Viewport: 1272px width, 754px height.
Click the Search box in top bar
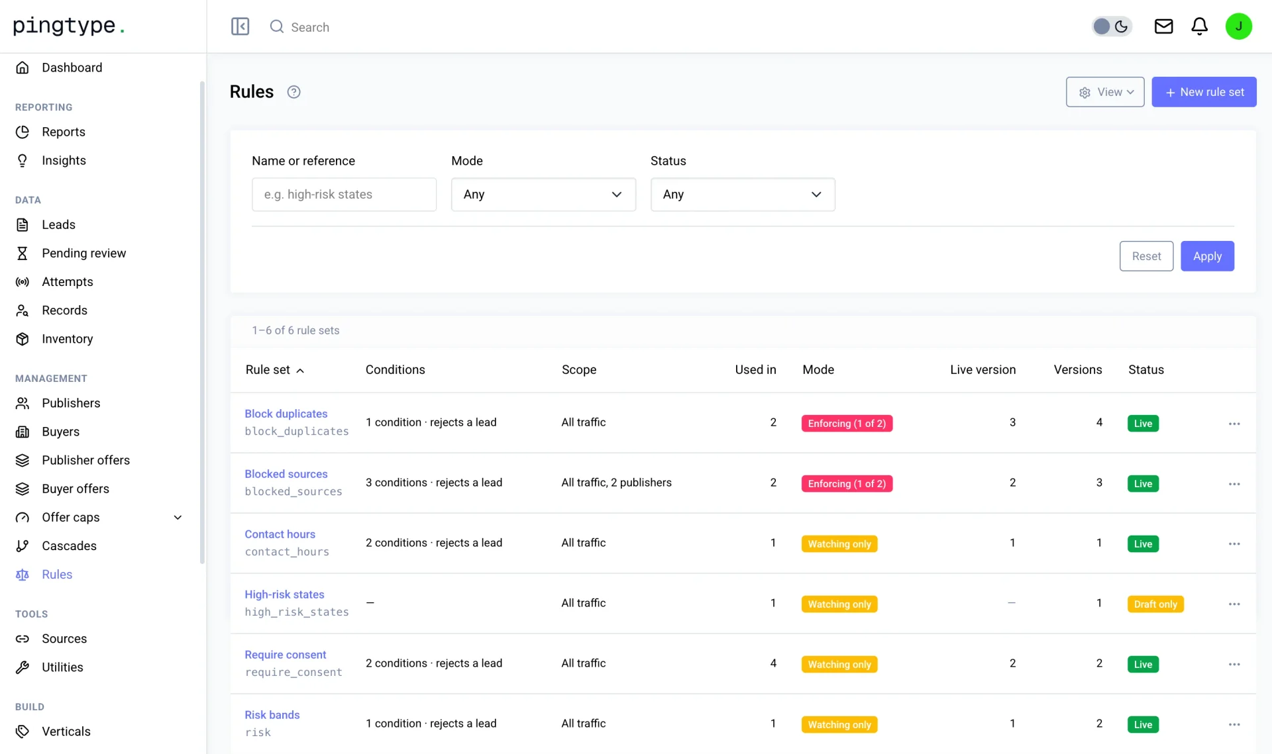pyautogui.click(x=310, y=26)
